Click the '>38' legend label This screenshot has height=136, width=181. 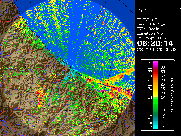pos(149,63)
